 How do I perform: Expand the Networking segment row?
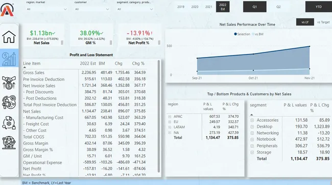click(252, 133)
